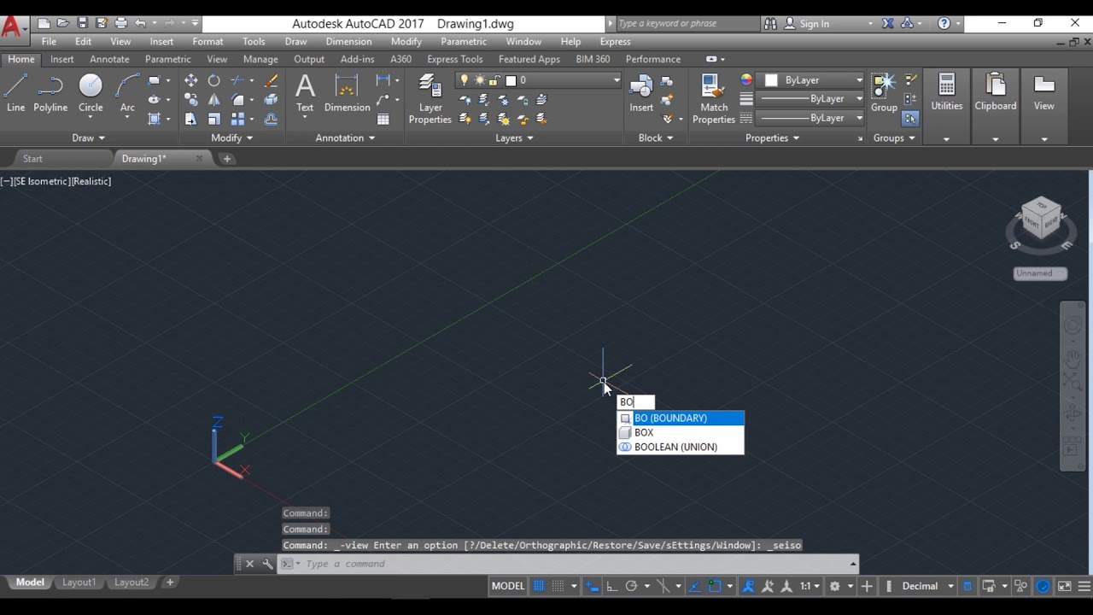1093x615 pixels.
Task: Select the Move tool in Modify panel
Action: click(190, 80)
